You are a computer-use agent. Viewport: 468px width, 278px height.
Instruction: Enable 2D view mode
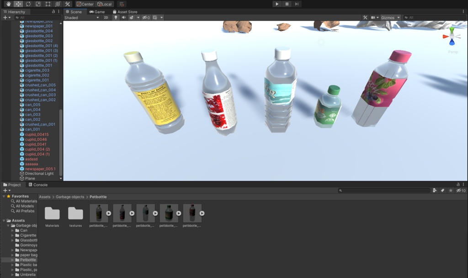click(106, 17)
